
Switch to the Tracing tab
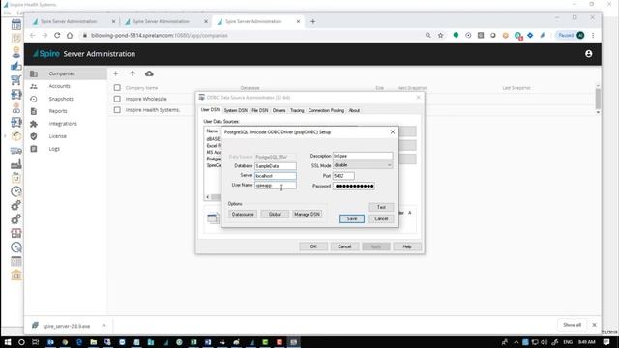297,110
